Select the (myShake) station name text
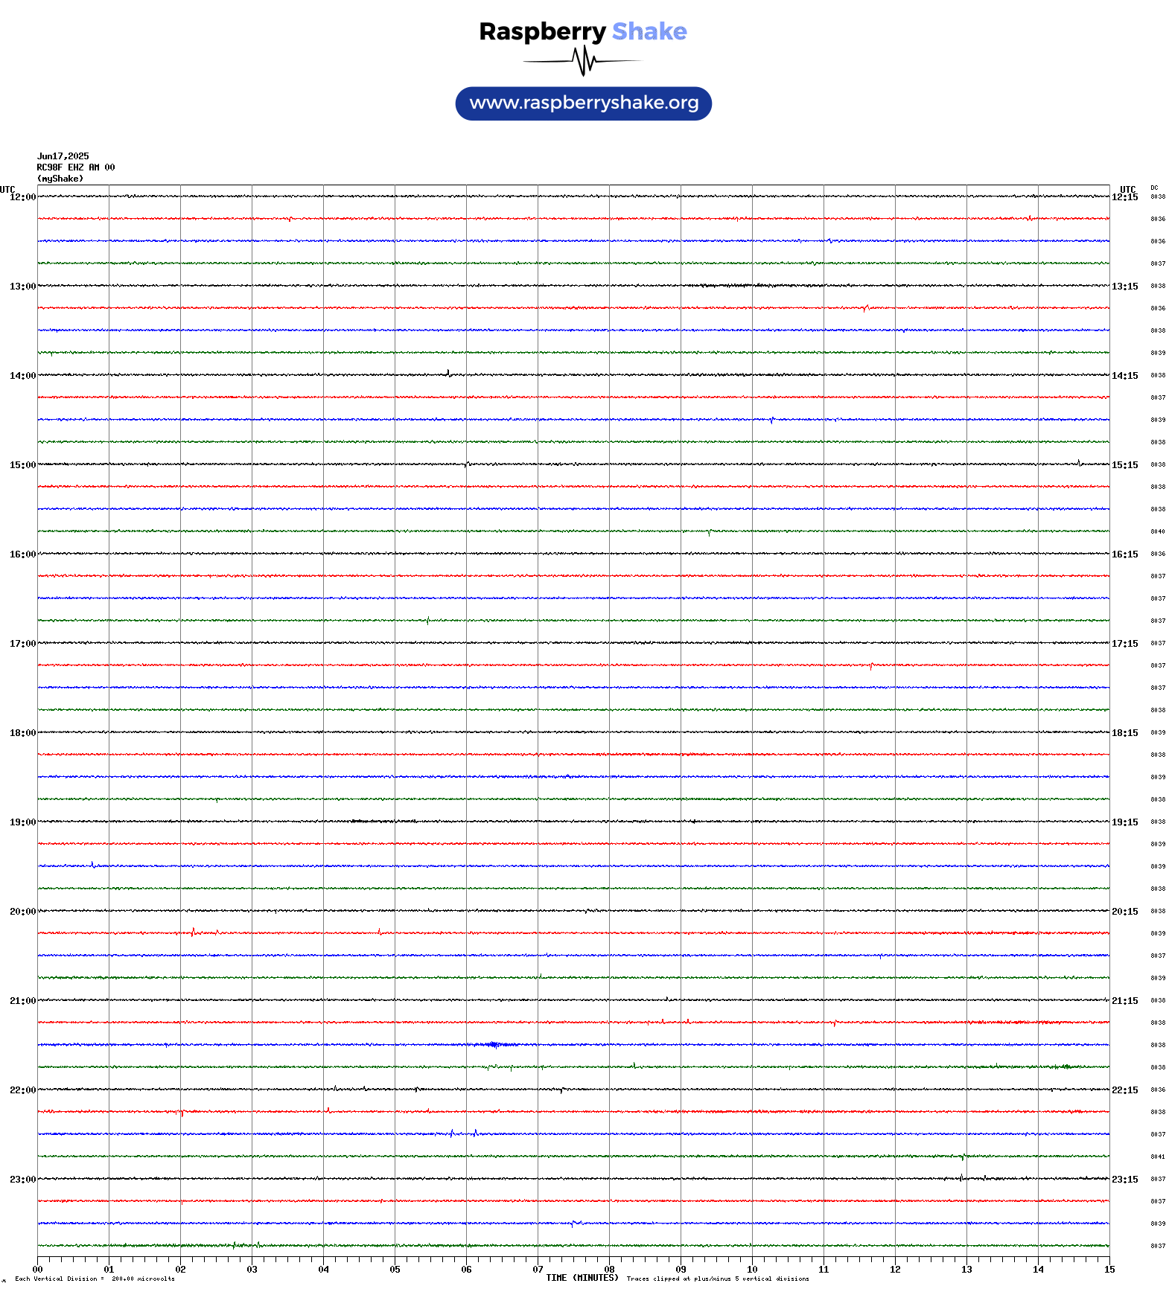This screenshot has height=1289, width=1169. [60, 179]
